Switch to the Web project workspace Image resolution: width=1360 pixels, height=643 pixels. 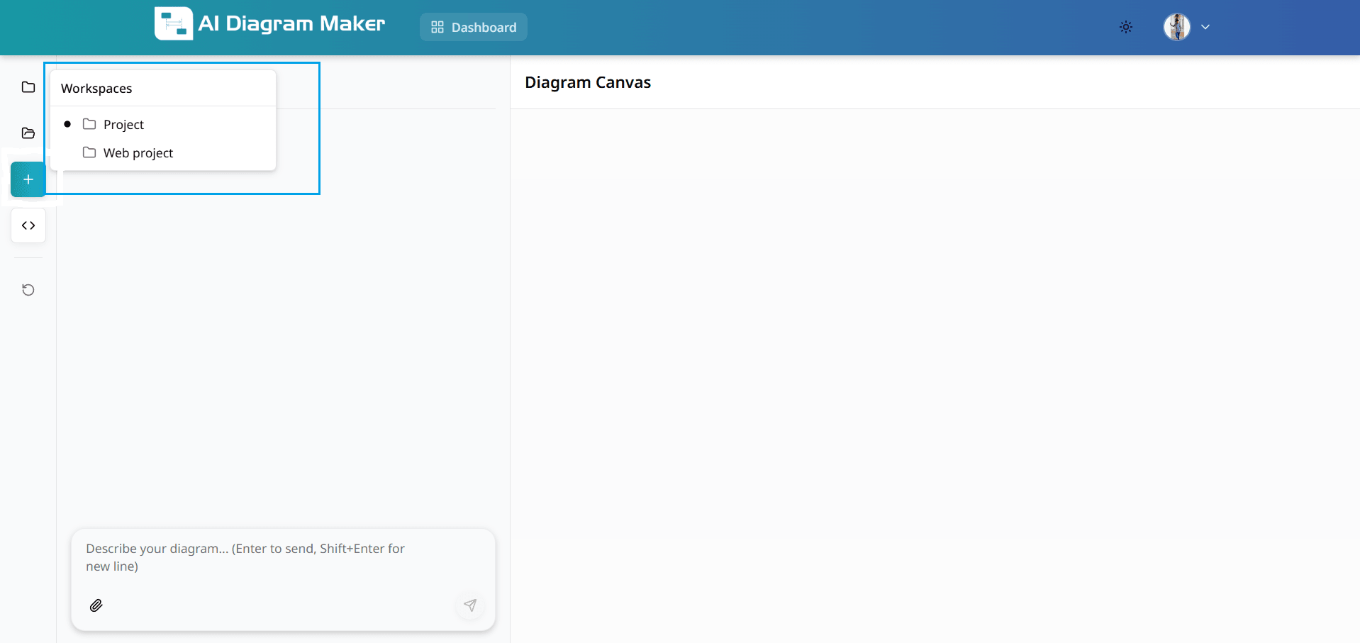[x=138, y=153]
